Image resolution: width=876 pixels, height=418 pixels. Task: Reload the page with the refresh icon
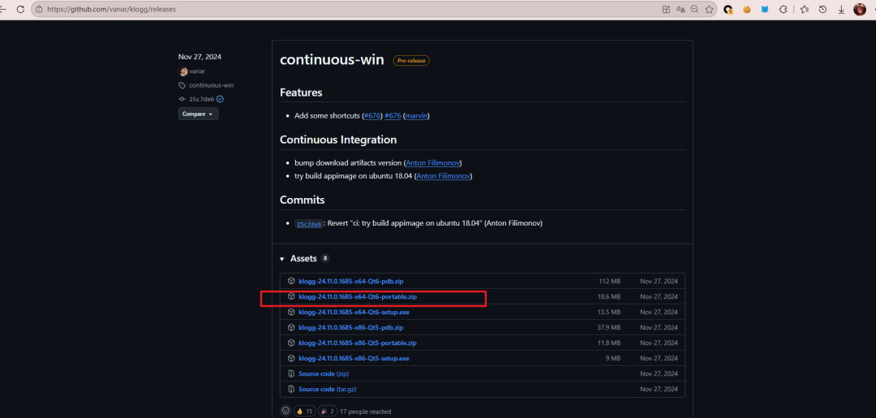coord(20,9)
